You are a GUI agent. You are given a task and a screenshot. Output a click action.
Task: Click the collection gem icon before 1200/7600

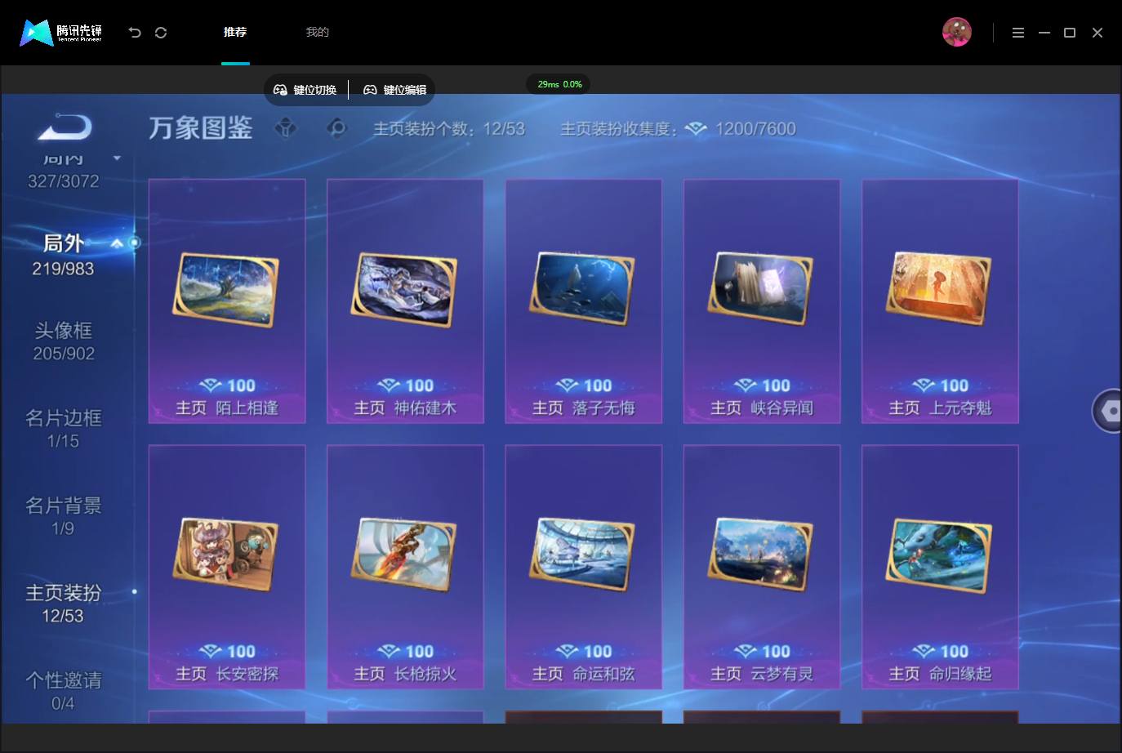pos(696,129)
